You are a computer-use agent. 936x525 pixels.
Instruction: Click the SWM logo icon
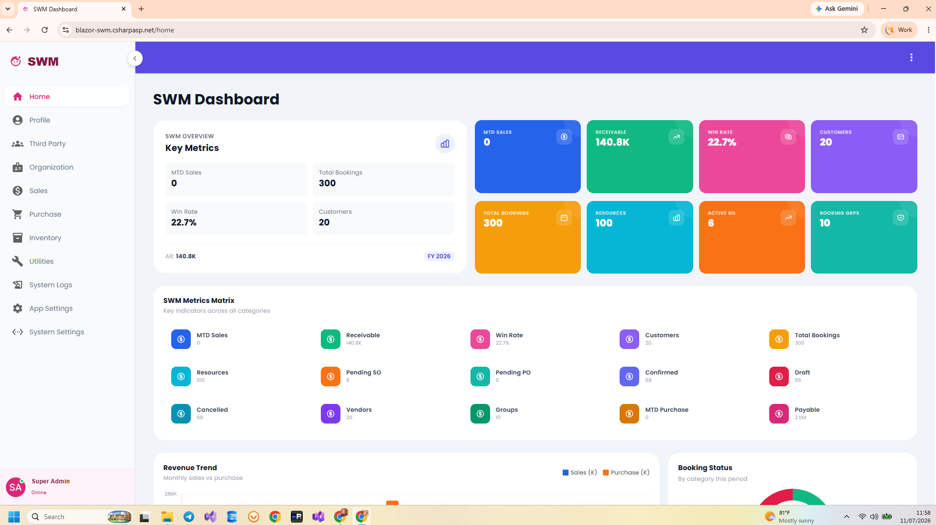click(x=16, y=61)
